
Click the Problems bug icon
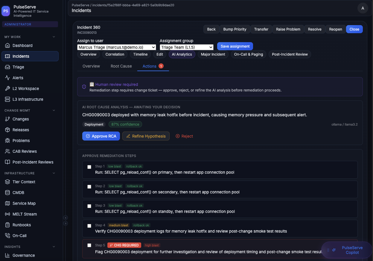[x=7, y=141]
